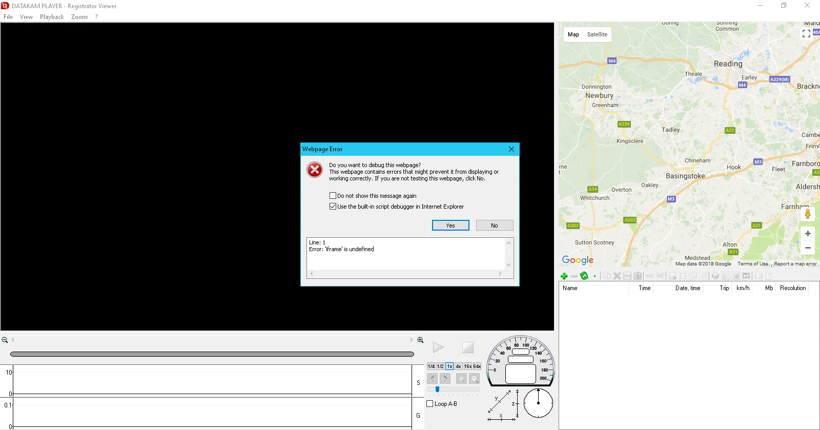The height and width of the screenshot is (430, 820).
Task: Add files with the green plus icon
Action: 564,276
